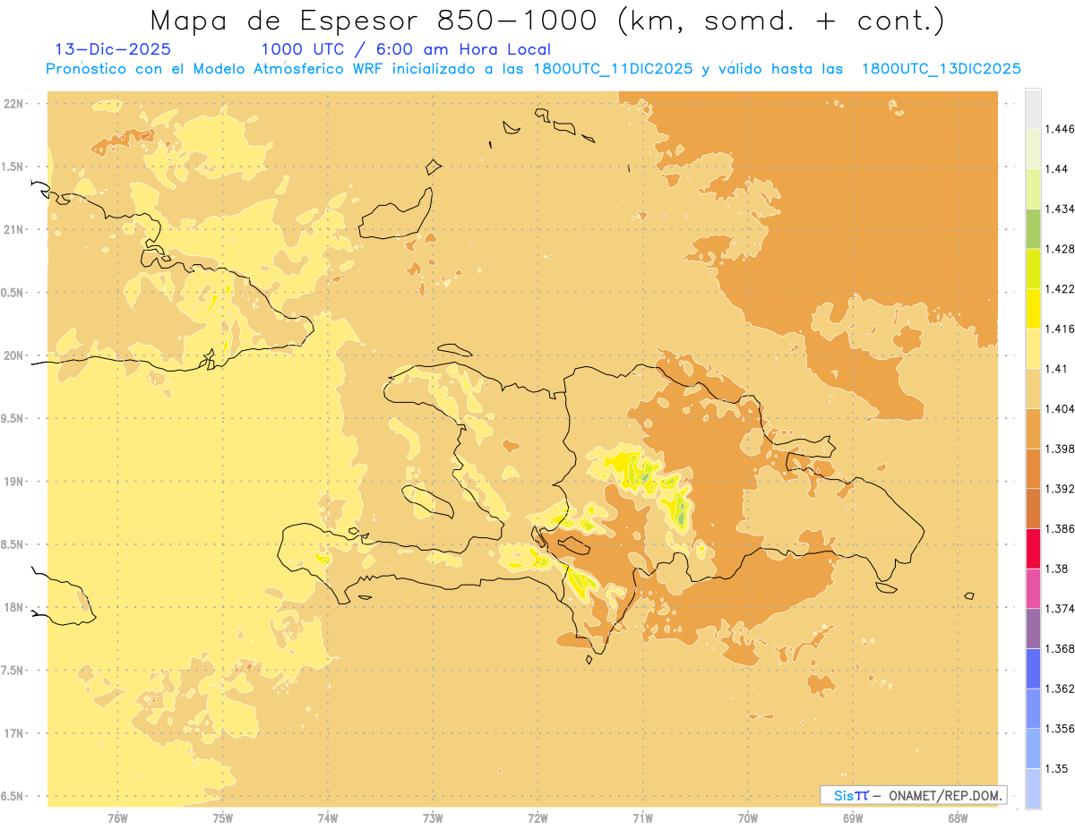This screenshot has height=830, width=1075.
Task: Click the "76W" longitude label
Action: [x=117, y=817]
